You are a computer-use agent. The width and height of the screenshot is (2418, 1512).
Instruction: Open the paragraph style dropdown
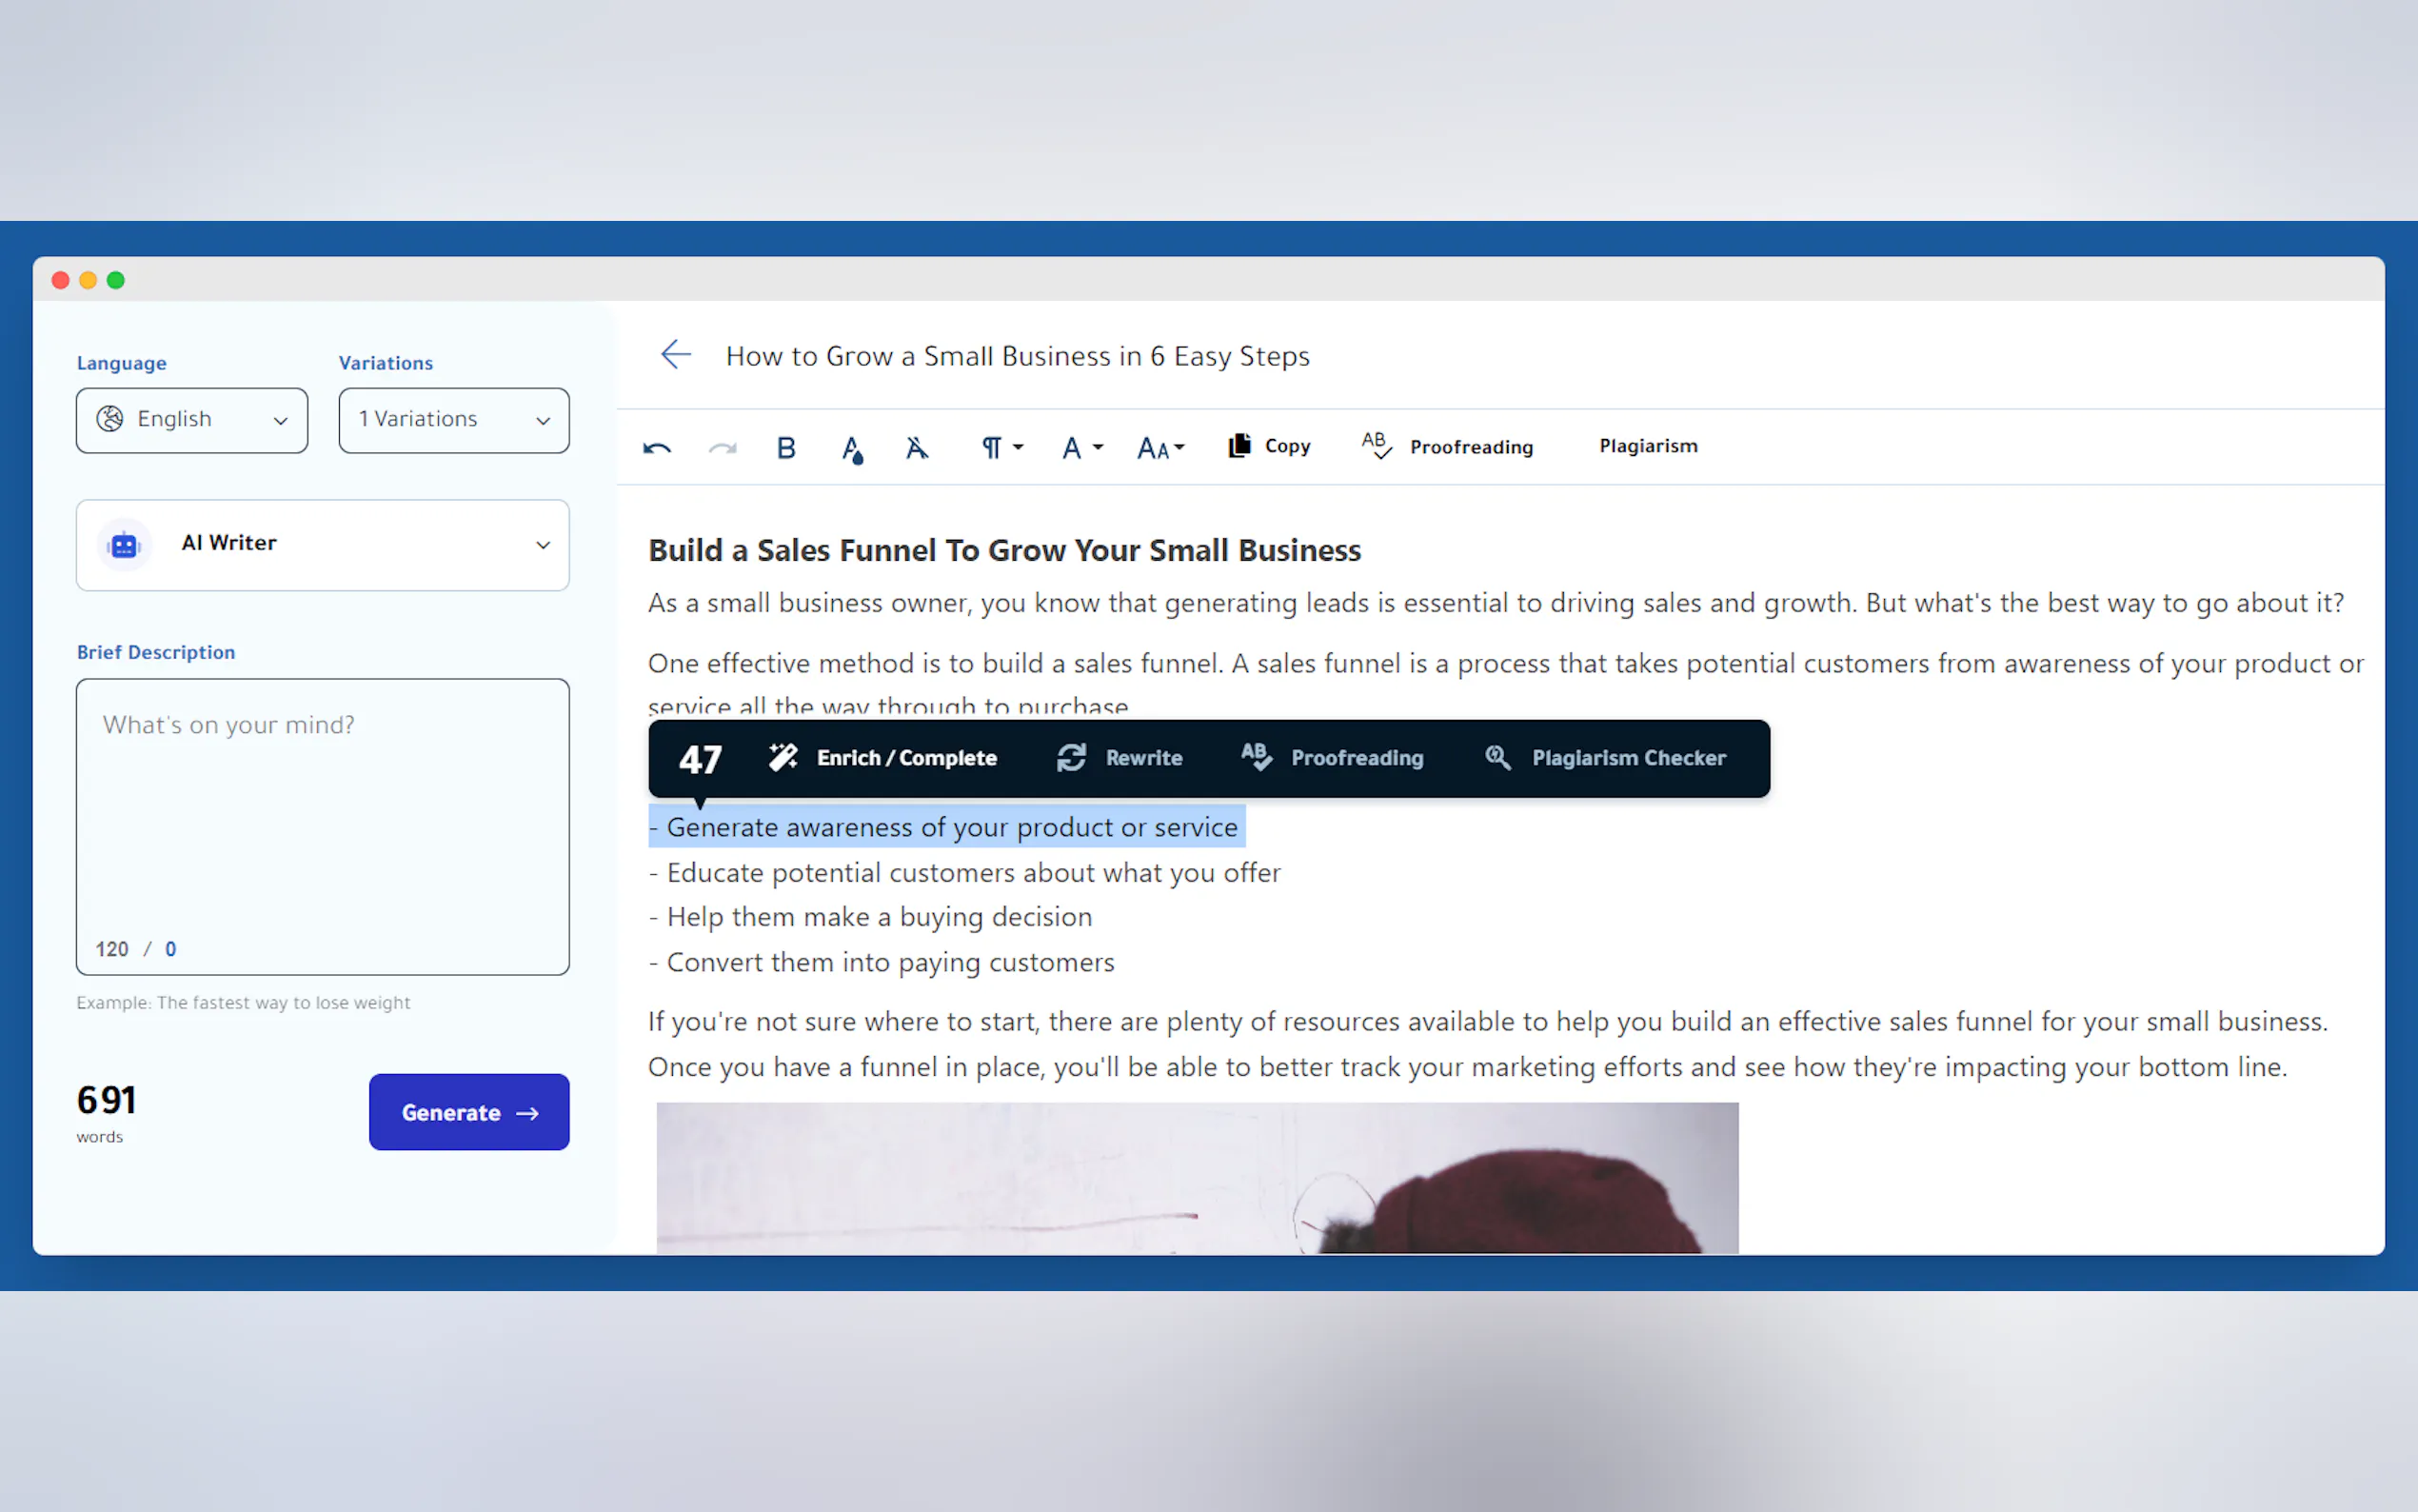point(1000,447)
